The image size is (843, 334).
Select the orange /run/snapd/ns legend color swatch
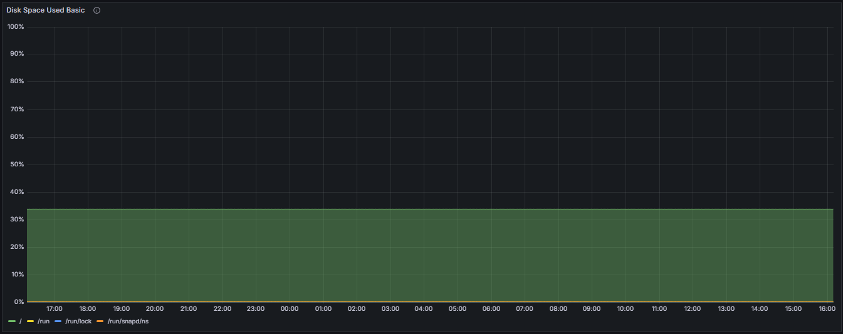click(x=100, y=321)
